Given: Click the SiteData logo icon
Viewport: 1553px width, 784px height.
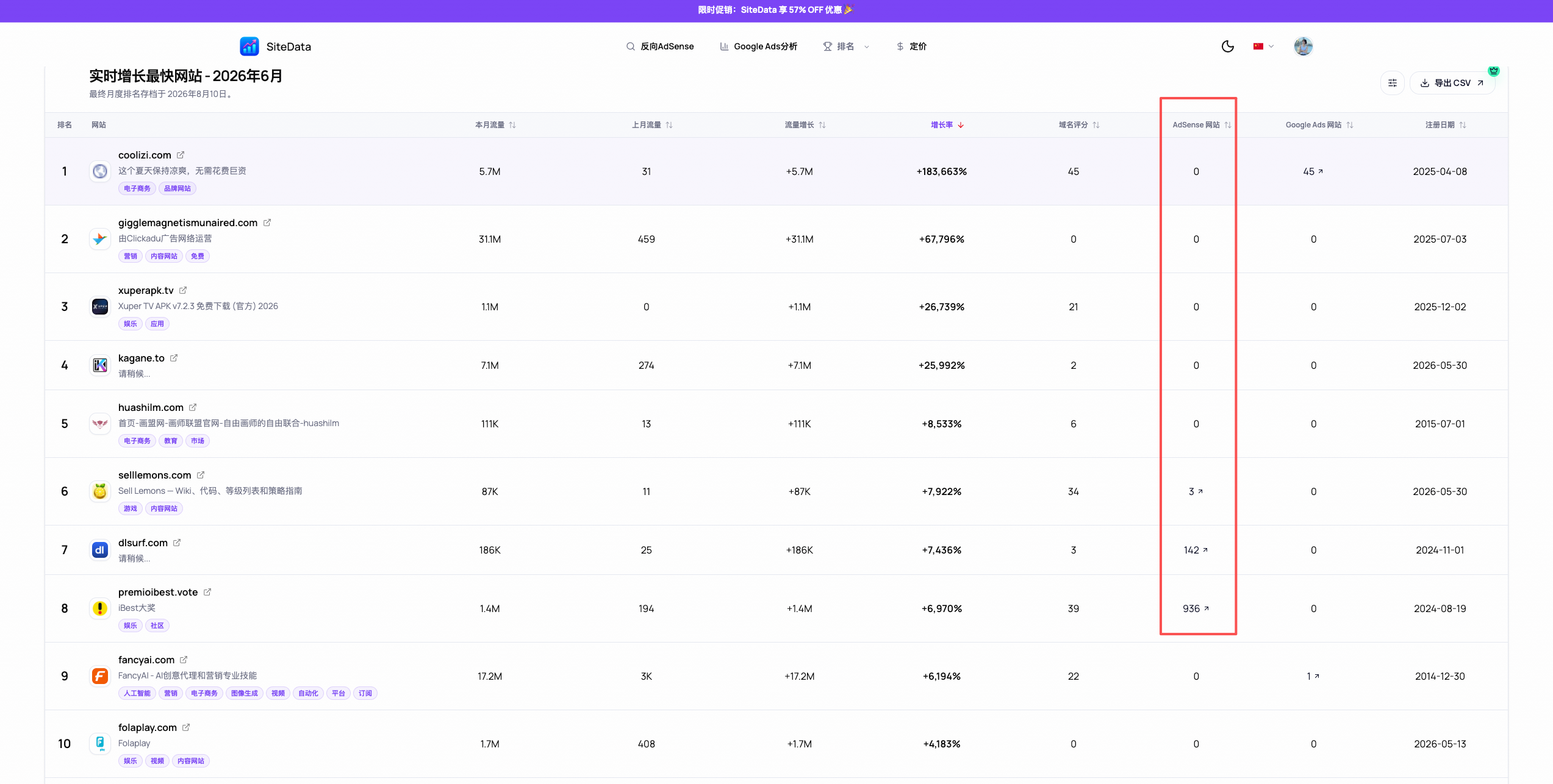Looking at the screenshot, I should tap(249, 46).
